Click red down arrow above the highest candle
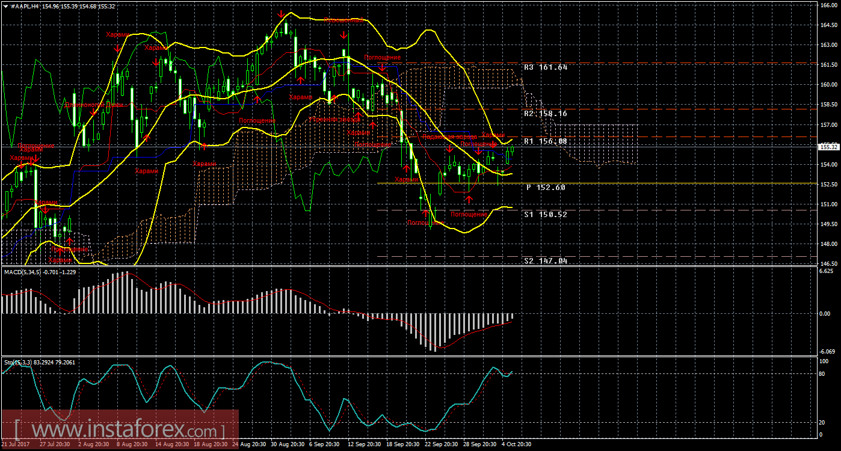Image resolution: width=841 pixels, height=451 pixels. pyautogui.click(x=280, y=14)
